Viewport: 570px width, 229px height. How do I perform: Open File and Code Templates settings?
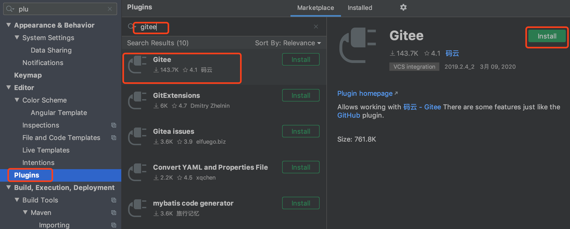(61, 138)
